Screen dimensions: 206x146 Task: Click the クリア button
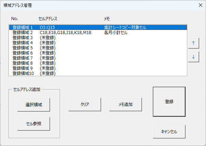85,104
